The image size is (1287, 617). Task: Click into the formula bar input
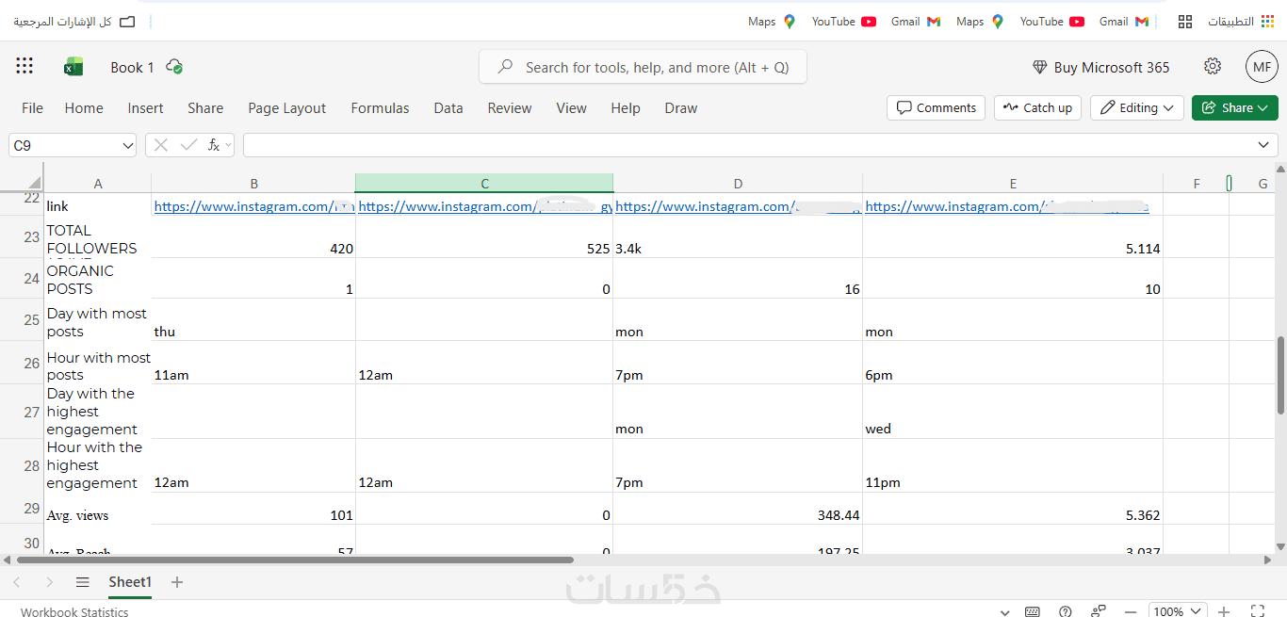point(749,145)
